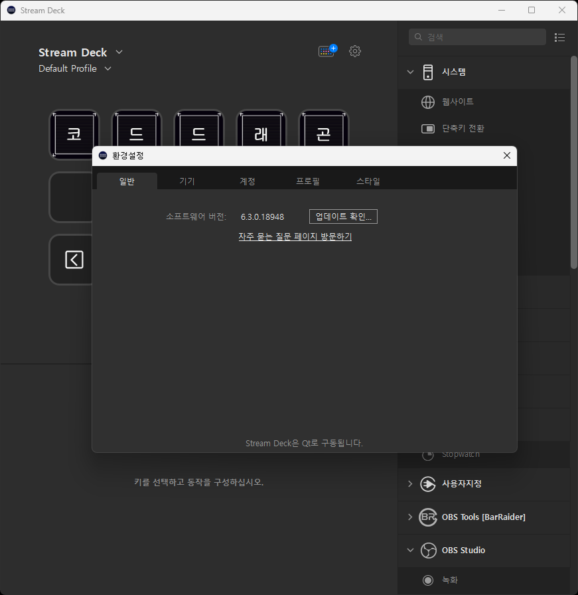Switch to the 계정 tab
Image resolution: width=578 pixels, height=595 pixels.
pos(248,181)
